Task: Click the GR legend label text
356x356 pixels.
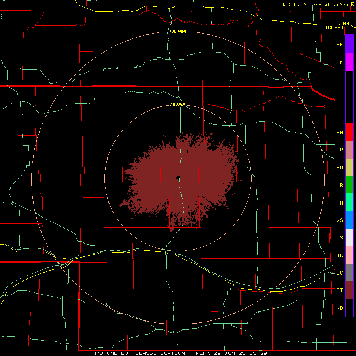Action: click(x=339, y=150)
